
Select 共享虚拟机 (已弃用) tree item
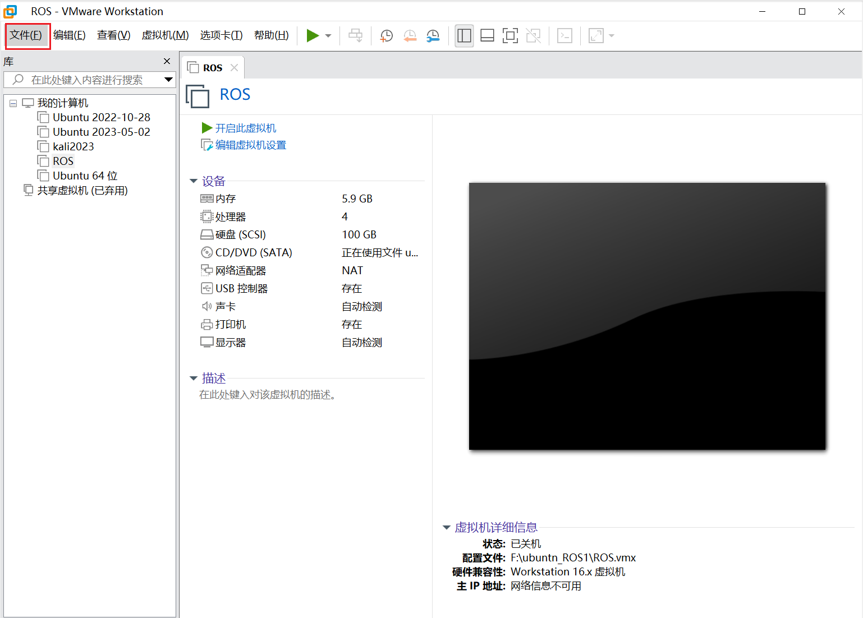[x=82, y=191]
